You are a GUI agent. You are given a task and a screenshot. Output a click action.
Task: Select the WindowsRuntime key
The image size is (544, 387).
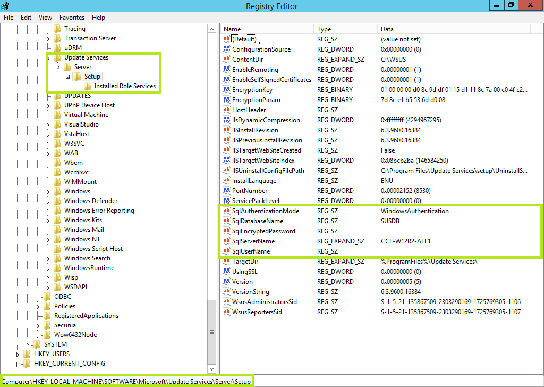click(89, 267)
